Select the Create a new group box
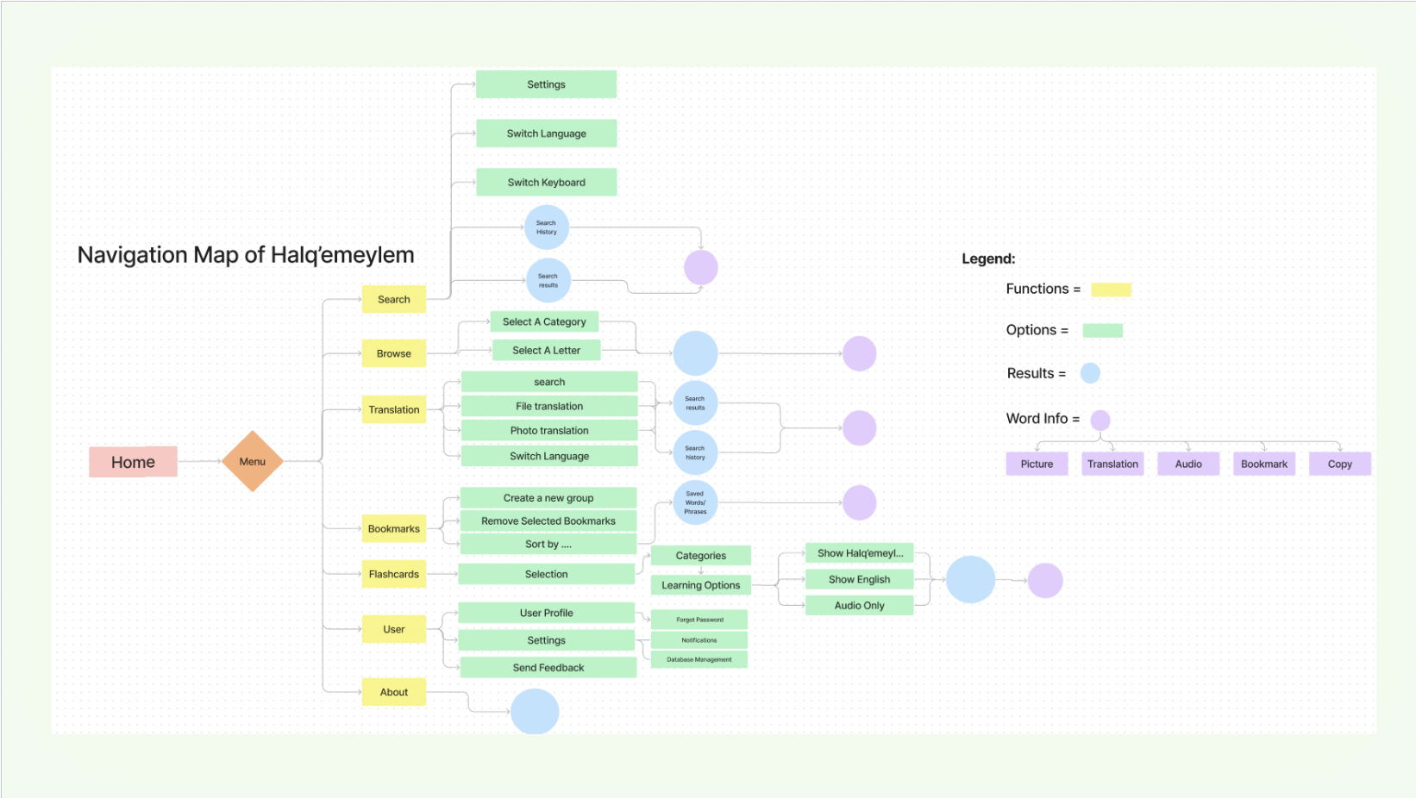1416x798 pixels. coord(548,497)
